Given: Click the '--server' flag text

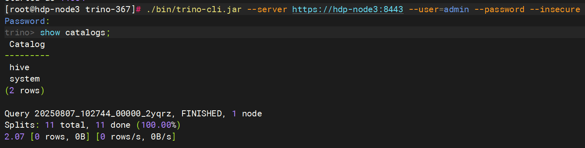Looking at the screenshot, I should pos(267,9).
